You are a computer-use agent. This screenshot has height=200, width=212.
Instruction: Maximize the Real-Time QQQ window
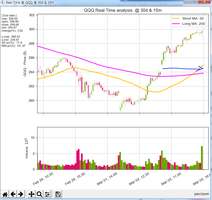tap(195, 2)
